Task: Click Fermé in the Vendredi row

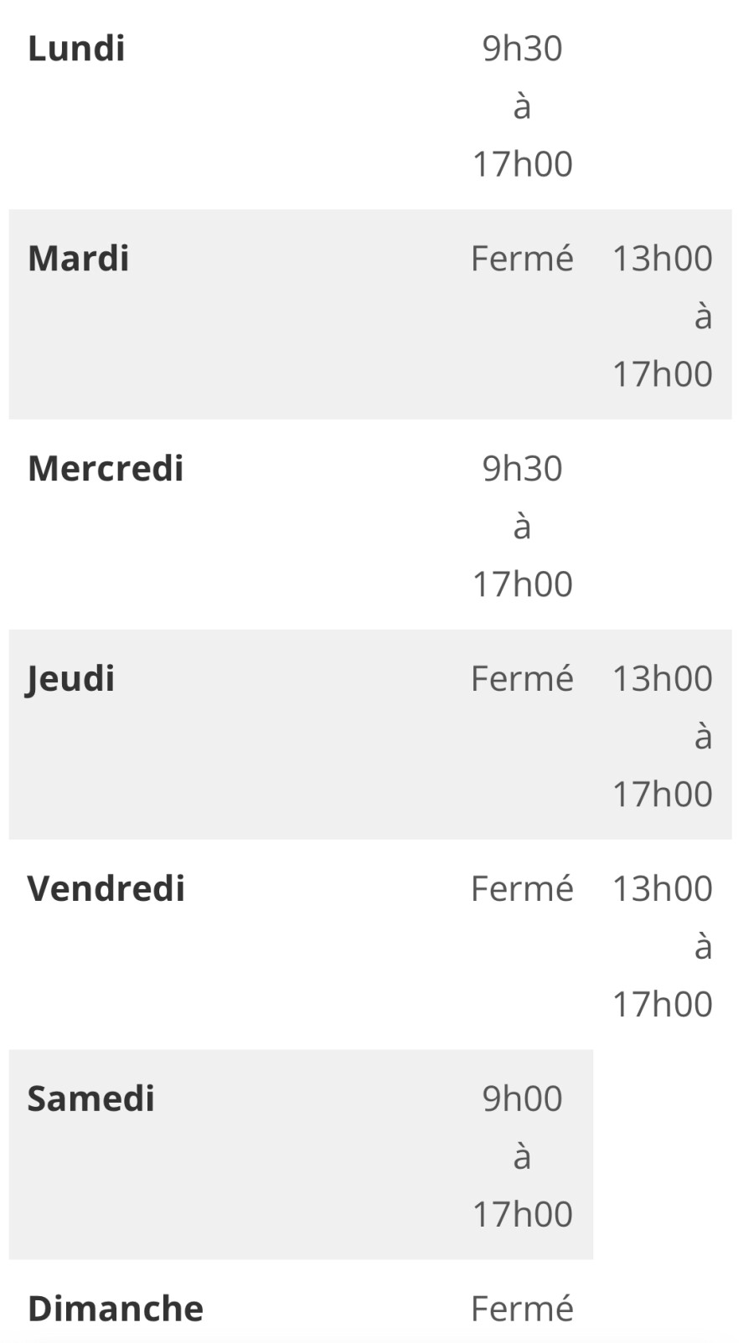Action: 522,889
